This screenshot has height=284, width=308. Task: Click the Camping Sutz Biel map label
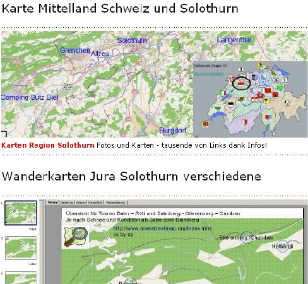pos(30,97)
